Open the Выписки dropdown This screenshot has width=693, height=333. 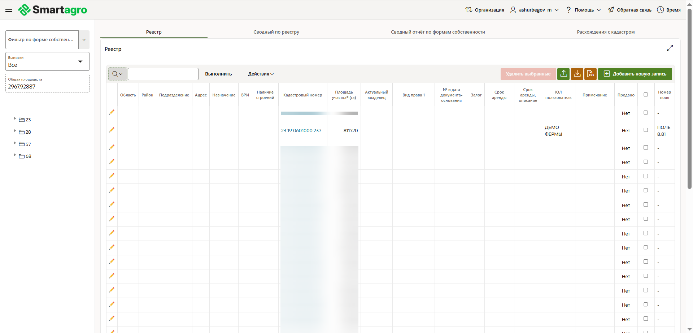[x=47, y=61]
